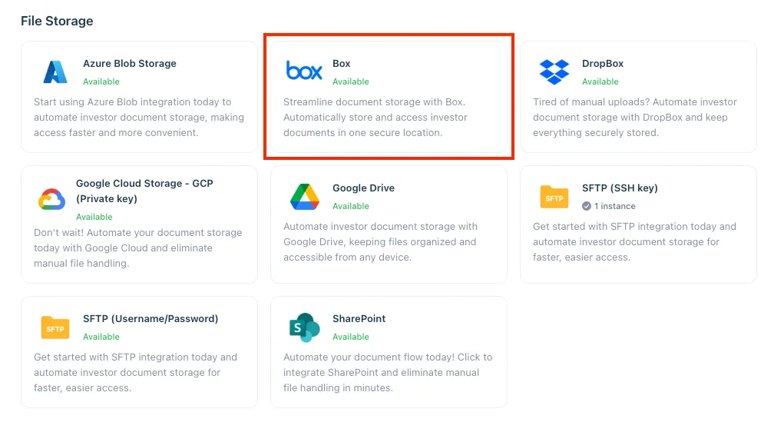Click Available status under SharePoint
Screen dimensions: 774x422
click(x=350, y=337)
